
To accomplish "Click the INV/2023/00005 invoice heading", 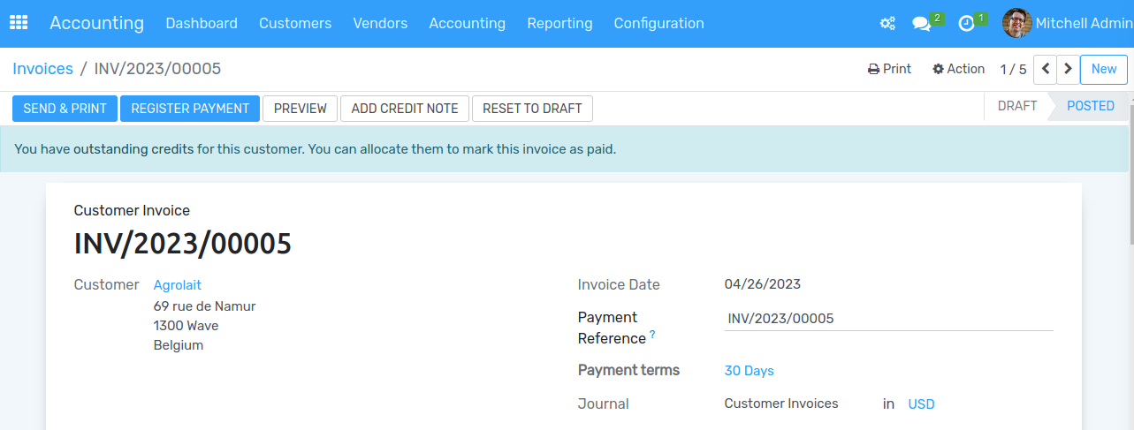I will click(x=183, y=244).
